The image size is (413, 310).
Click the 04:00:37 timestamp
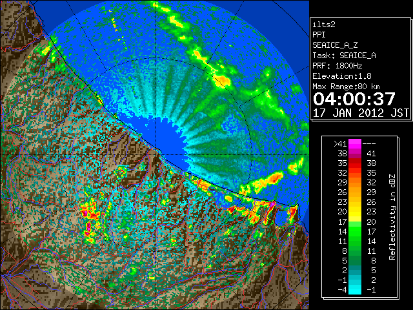pos(354,99)
